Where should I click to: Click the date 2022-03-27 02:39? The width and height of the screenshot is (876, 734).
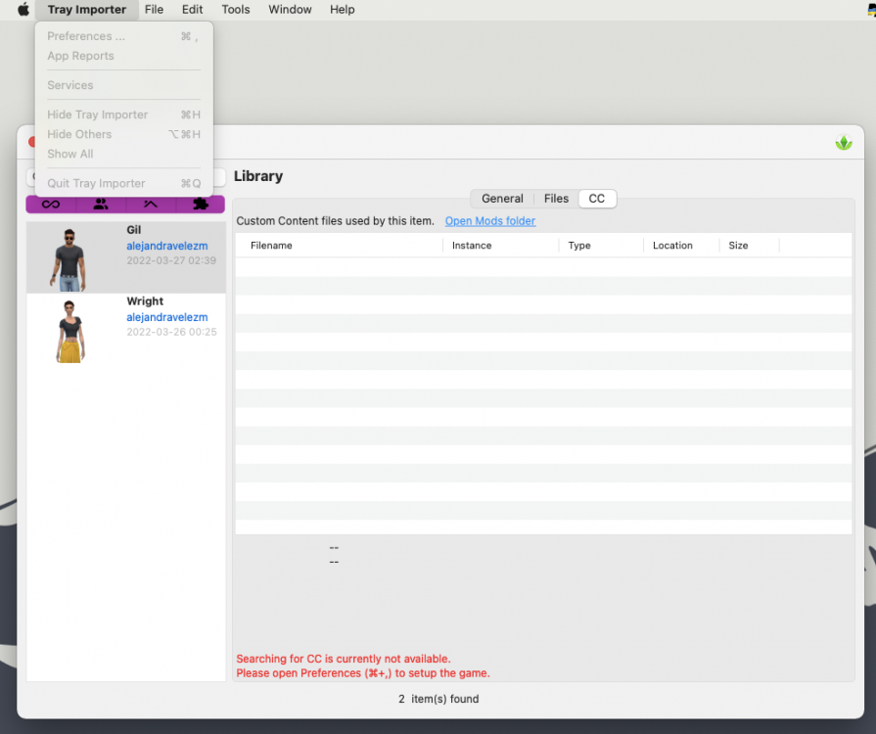[x=171, y=261]
